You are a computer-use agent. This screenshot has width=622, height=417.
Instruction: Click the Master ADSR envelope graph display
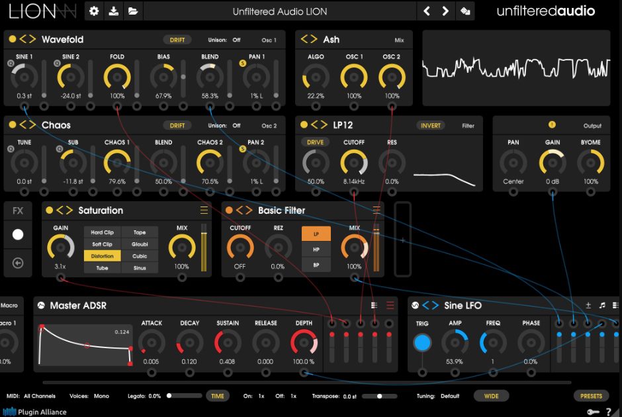[x=85, y=345]
